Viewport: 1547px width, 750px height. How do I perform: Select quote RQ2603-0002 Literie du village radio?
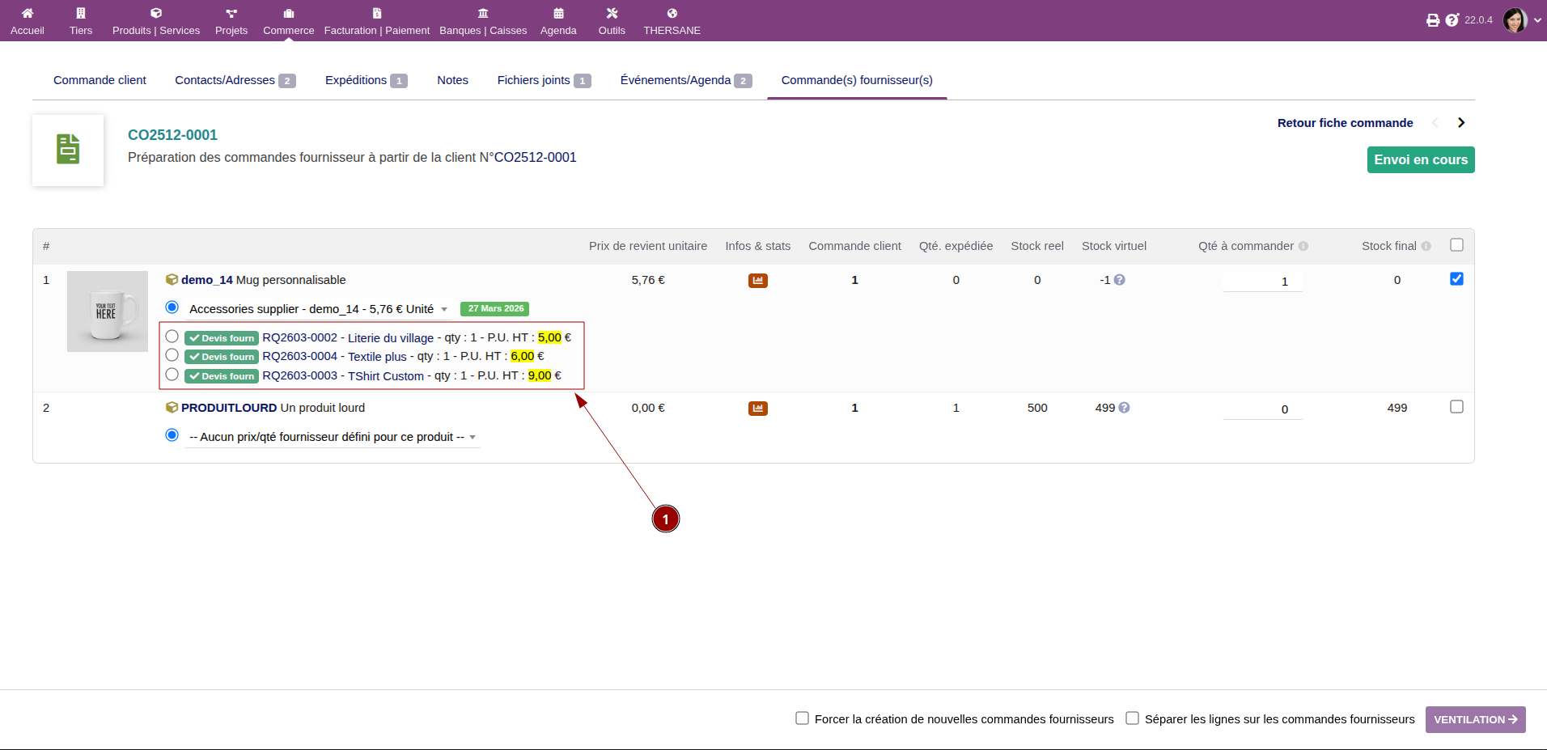(x=172, y=337)
